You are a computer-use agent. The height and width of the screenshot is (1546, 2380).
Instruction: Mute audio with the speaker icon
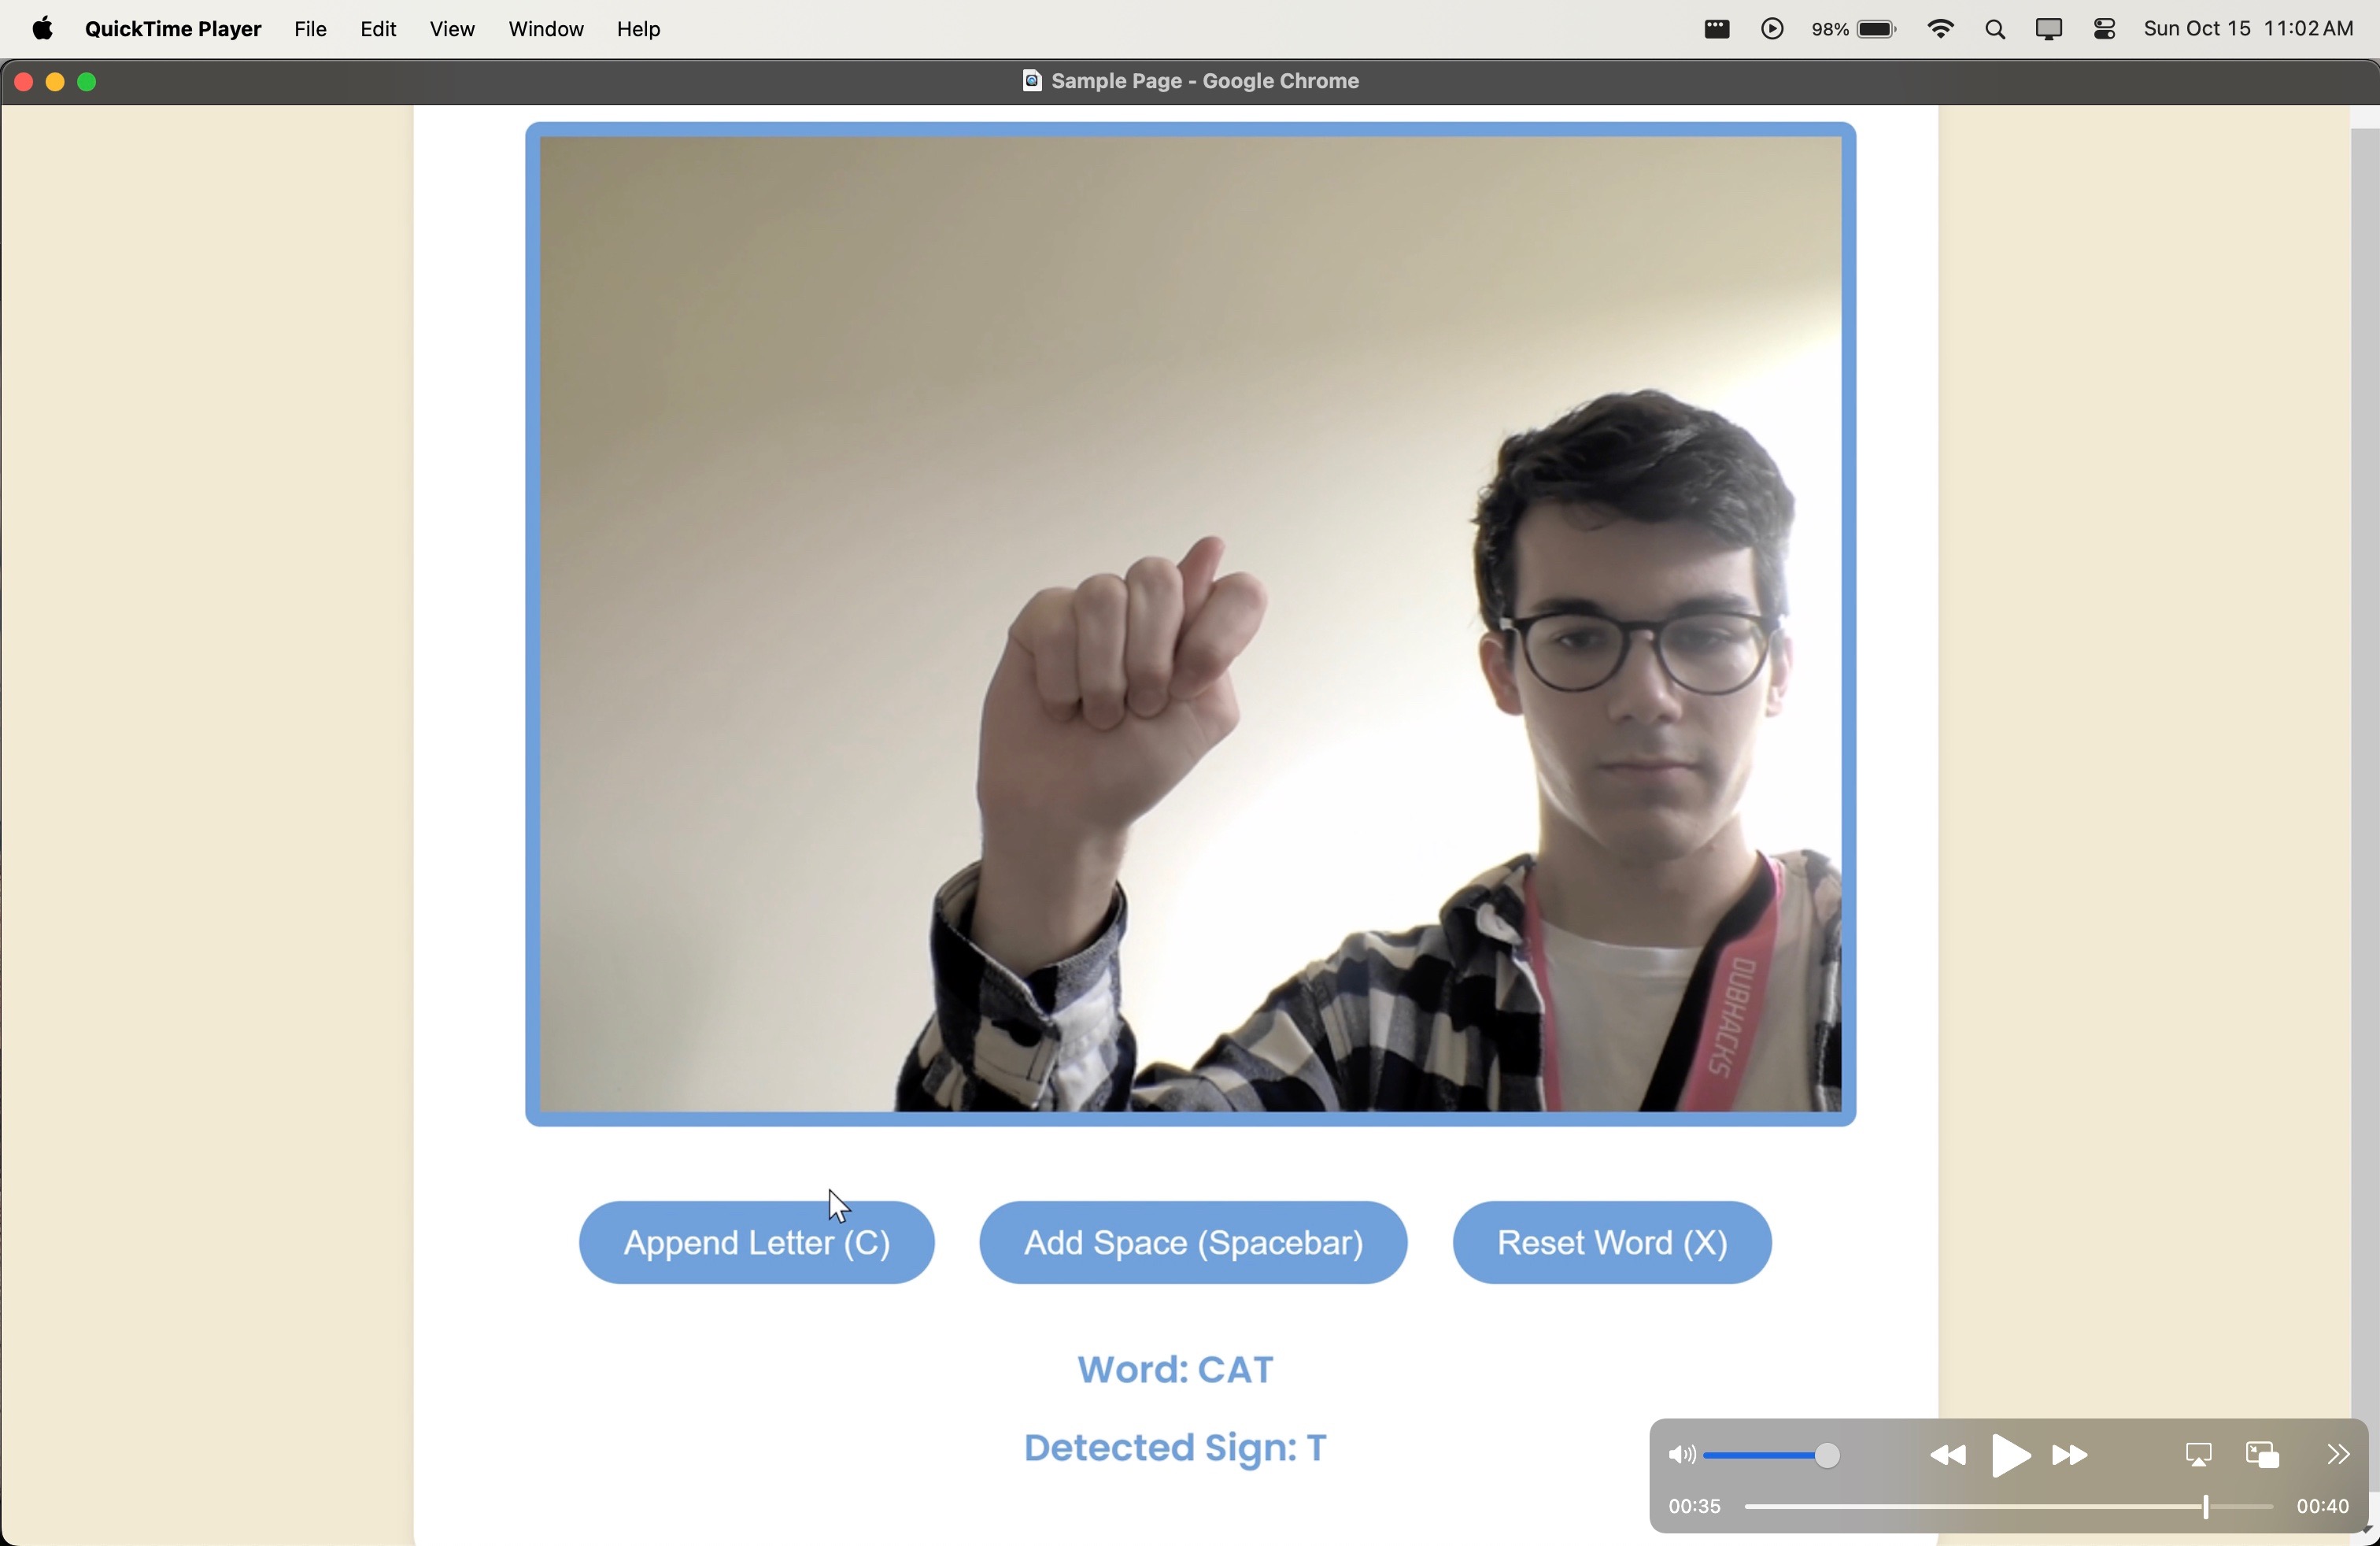1681,1456
